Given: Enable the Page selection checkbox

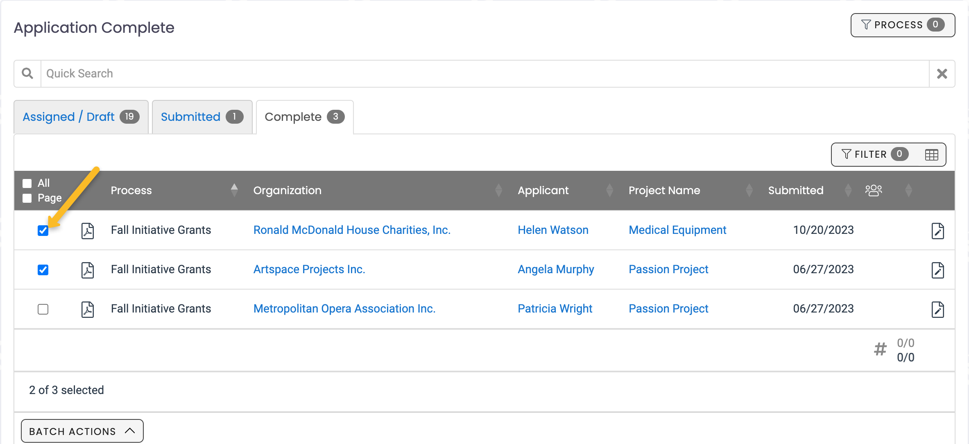Looking at the screenshot, I should click(x=27, y=198).
